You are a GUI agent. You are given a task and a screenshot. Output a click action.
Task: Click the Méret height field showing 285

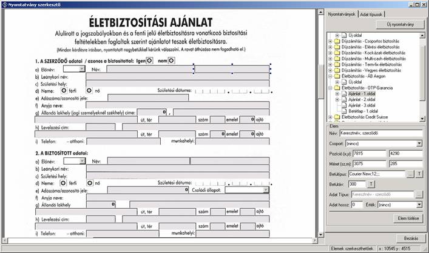tap(406, 164)
